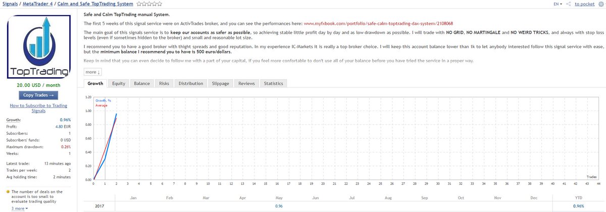
Task: Open the settings gear menu
Action: click(600, 4)
